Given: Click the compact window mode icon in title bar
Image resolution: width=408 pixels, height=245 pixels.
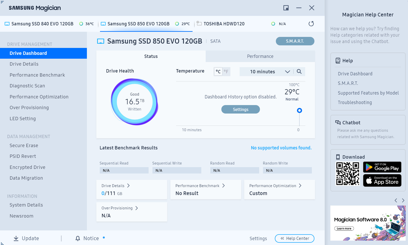Looking at the screenshot, I should [286, 8].
